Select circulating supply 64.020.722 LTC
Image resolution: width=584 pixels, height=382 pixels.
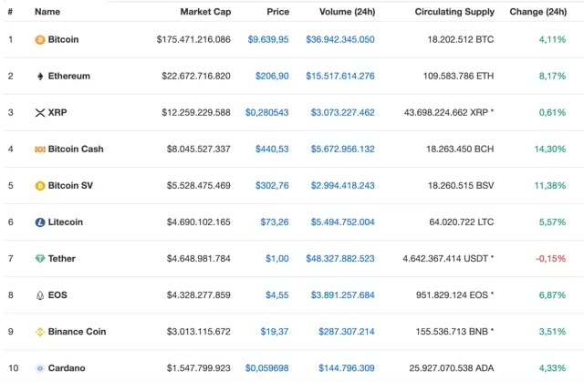click(462, 222)
